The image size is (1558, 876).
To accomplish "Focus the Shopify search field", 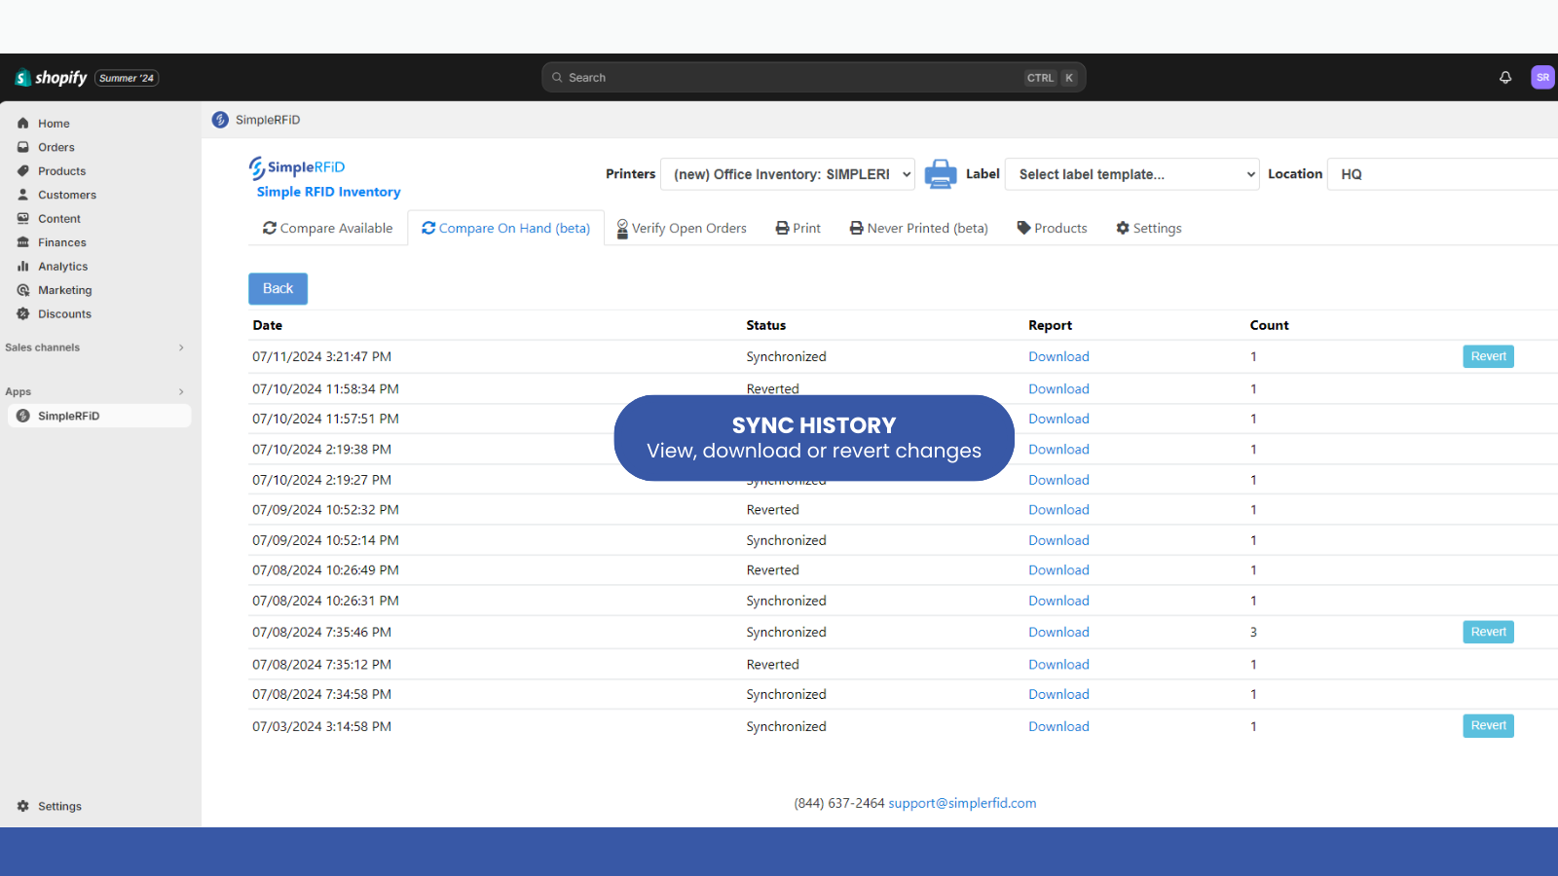I will click(x=814, y=78).
